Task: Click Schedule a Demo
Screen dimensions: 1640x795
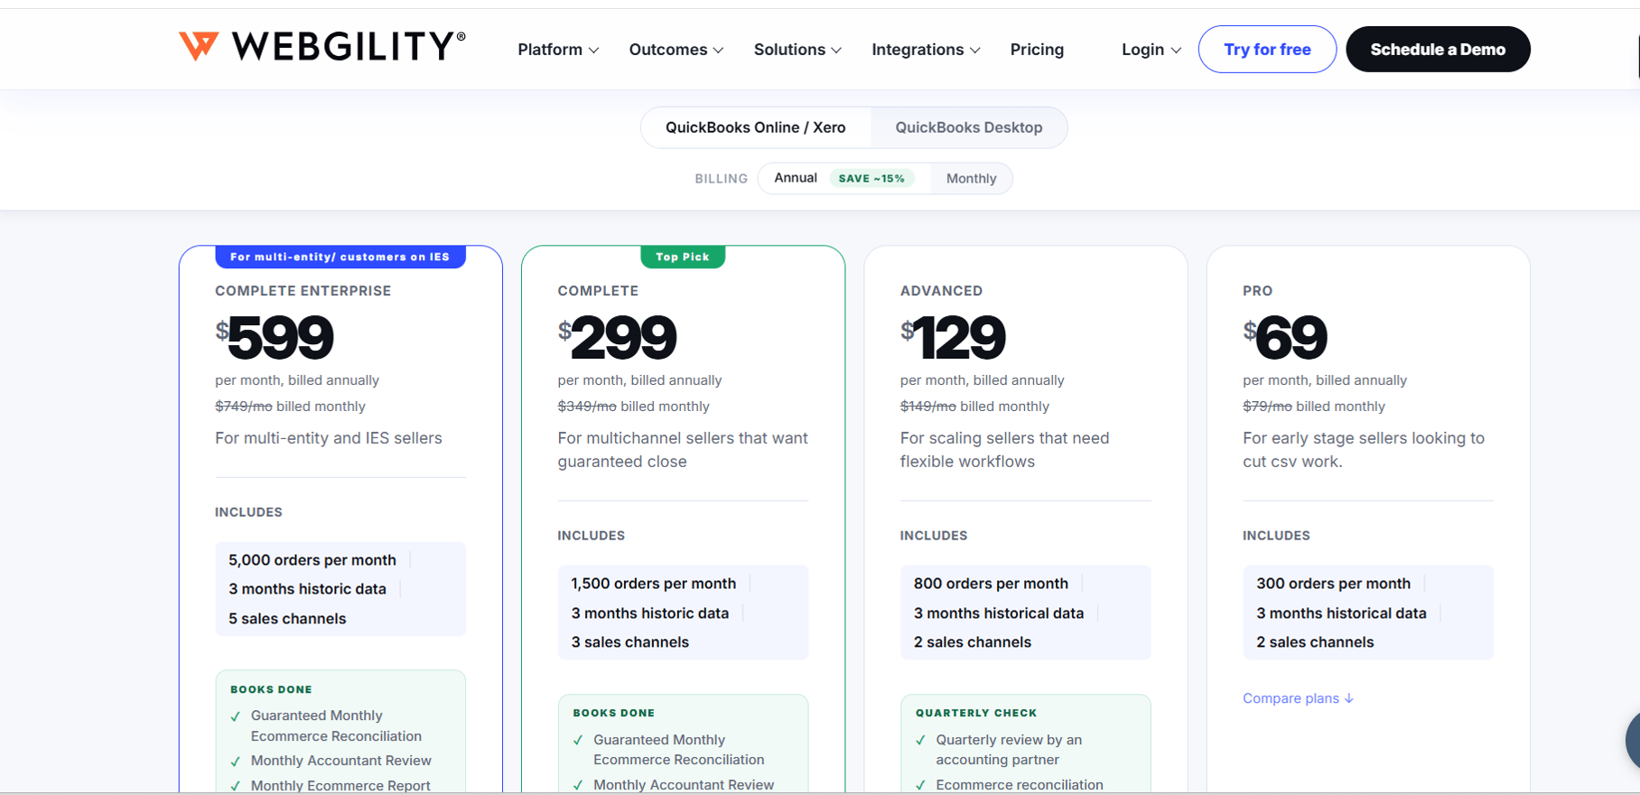Action: (x=1438, y=50)
